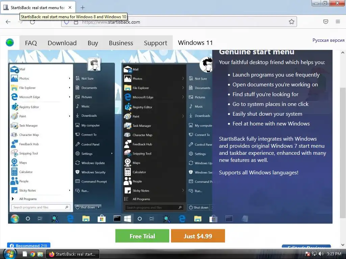Open the Buy page

point(93,43)
